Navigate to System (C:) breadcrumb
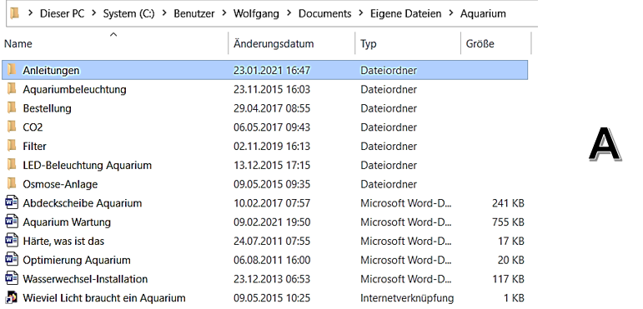This screenshot has height=309, width=643. (128, 13)
